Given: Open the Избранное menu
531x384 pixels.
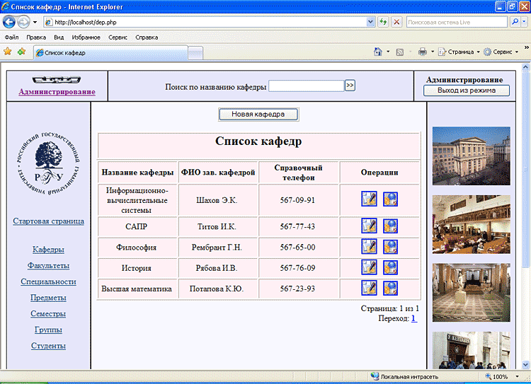Looking at the screenshot, I should coord(85,37).
